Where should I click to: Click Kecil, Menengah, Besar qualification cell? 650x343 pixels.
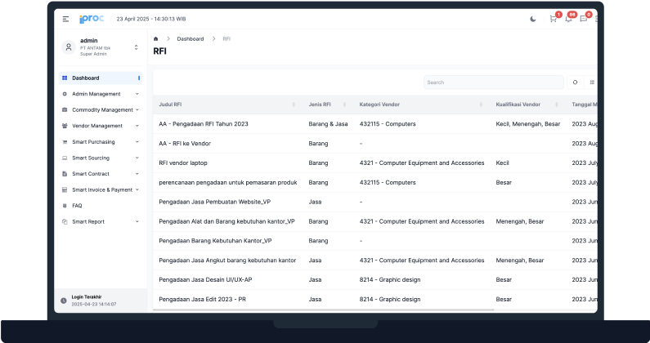tap(527, 124)
